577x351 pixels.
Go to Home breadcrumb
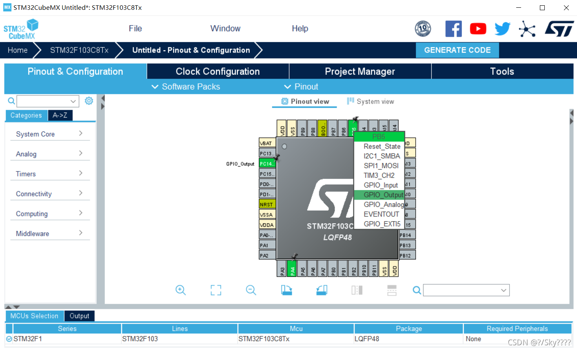coord(18,50)
